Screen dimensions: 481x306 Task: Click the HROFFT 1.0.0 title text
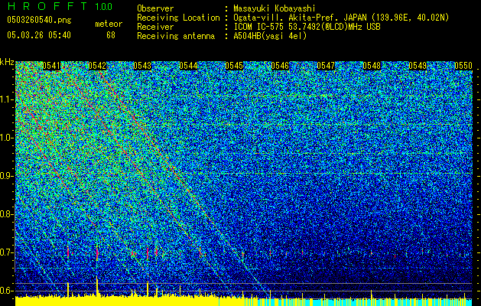pyautogui.click(x=60, y=6)
